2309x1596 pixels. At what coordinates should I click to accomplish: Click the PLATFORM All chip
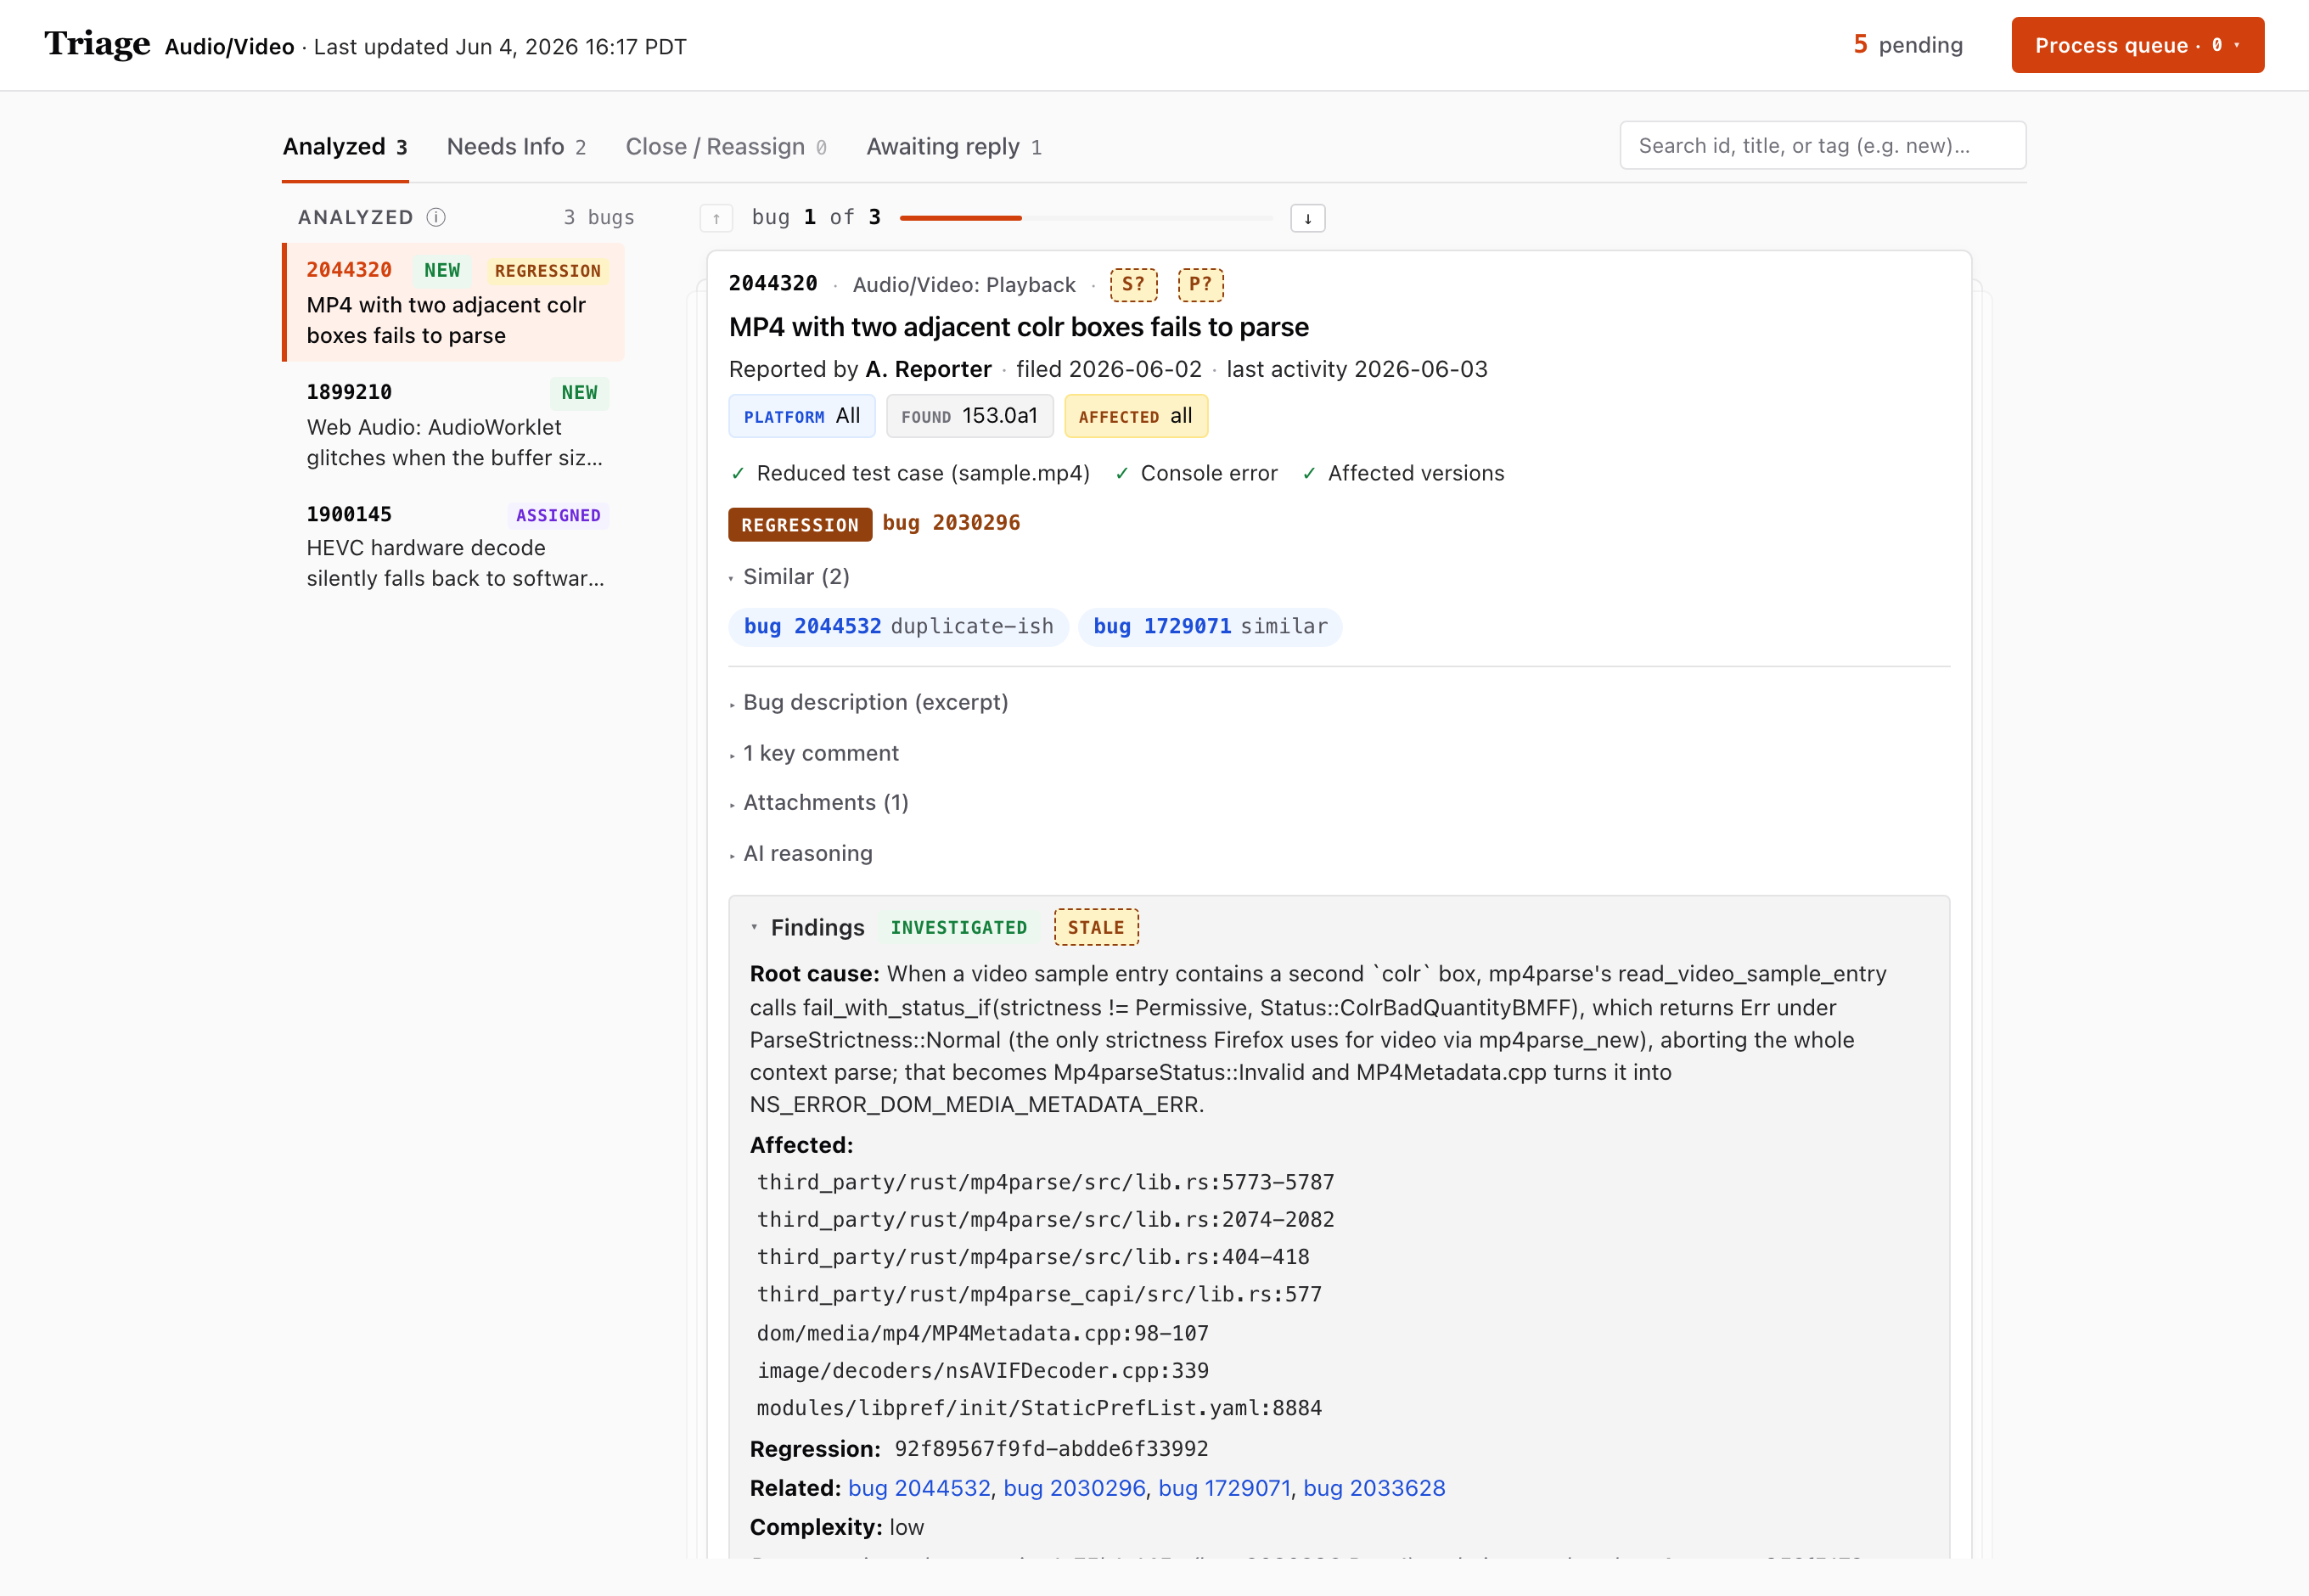(802, 416)
